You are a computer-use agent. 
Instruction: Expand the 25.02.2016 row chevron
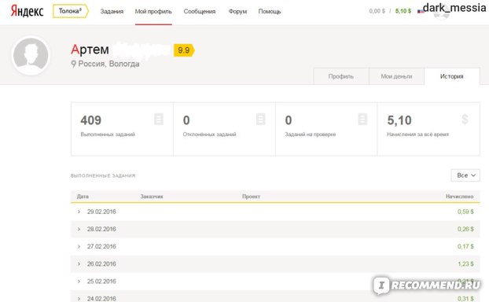click(x=79, y=282)
